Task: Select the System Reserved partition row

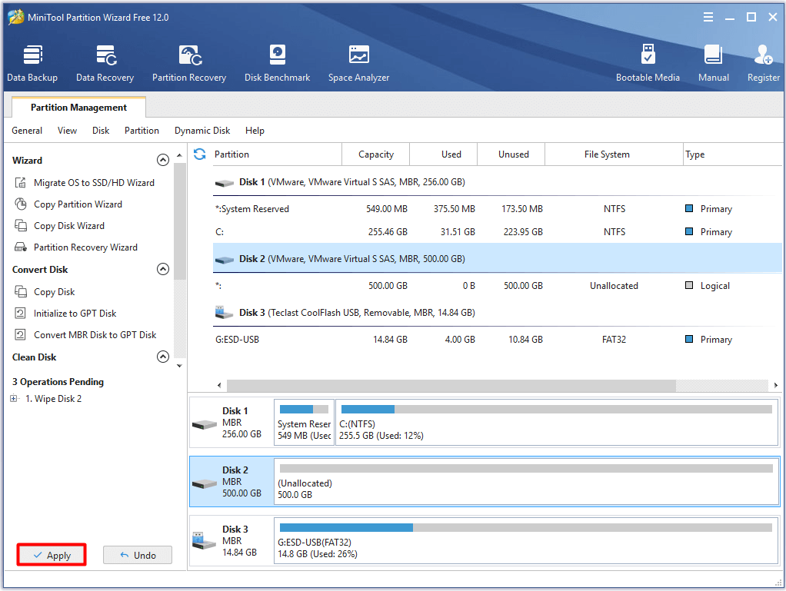Action: coord(496,209)
